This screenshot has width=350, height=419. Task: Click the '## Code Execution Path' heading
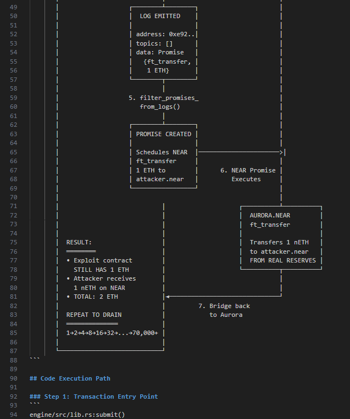tap(70, 378)
